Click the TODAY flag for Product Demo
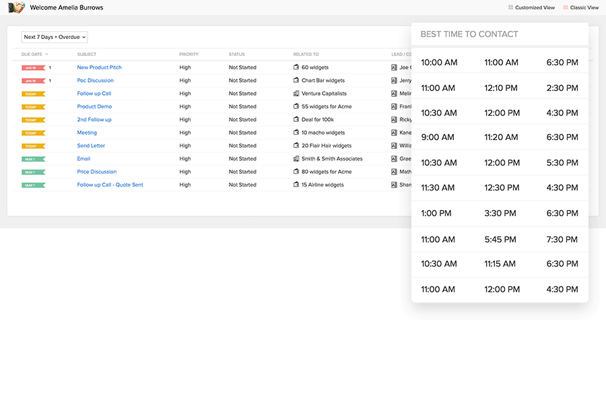 [33, 106]
